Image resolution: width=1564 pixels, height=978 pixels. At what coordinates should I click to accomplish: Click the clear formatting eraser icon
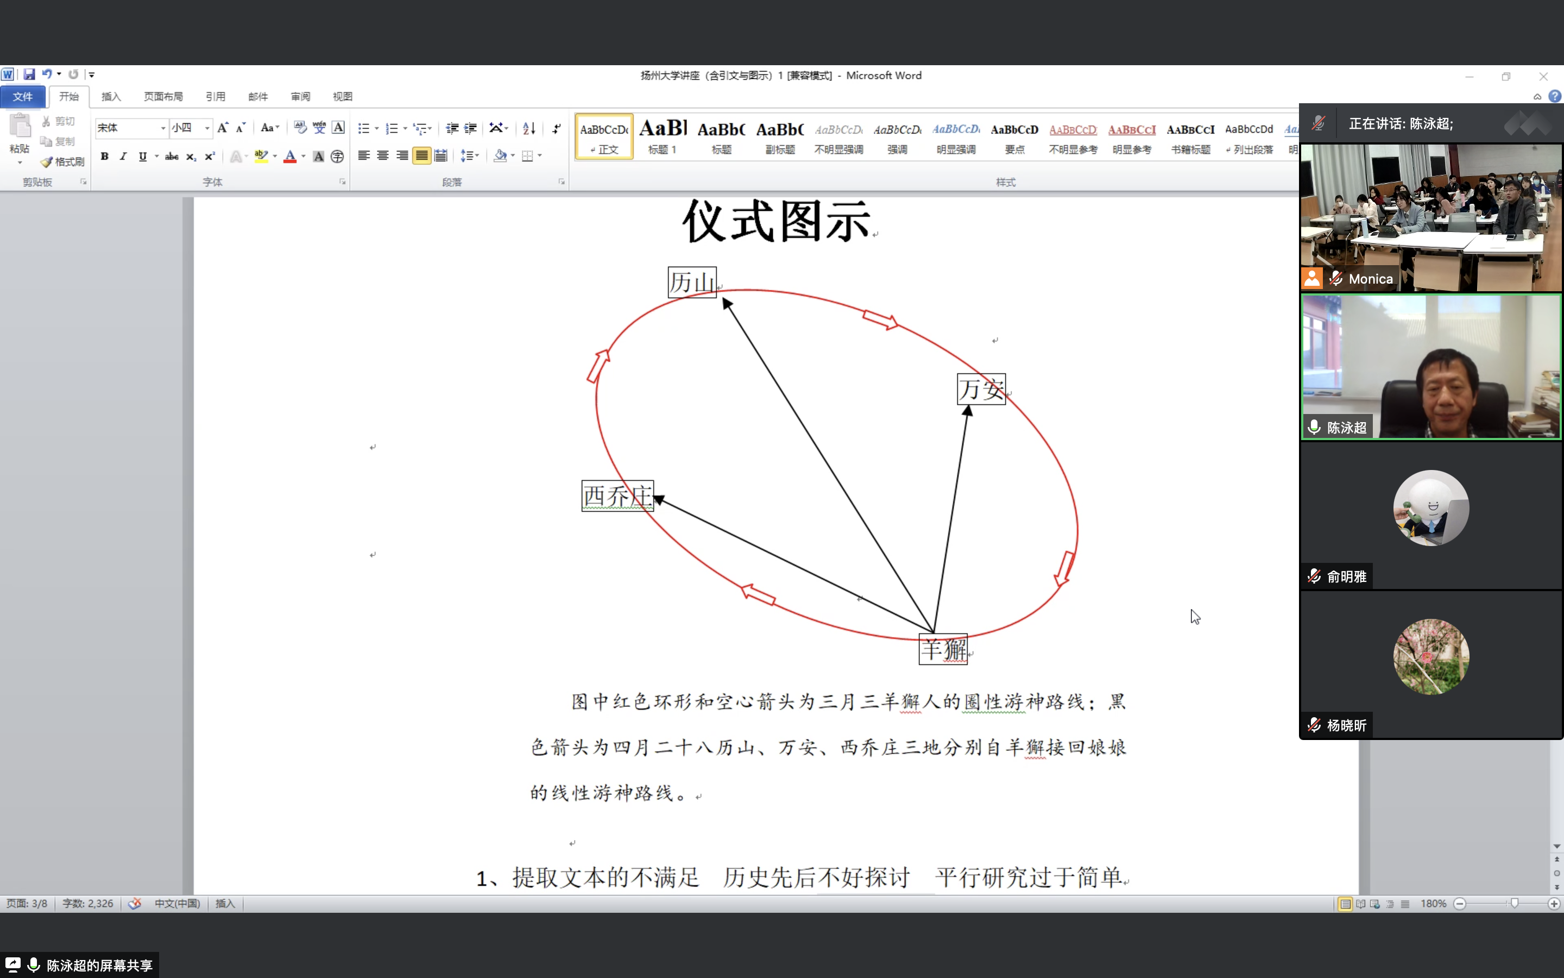300,128
